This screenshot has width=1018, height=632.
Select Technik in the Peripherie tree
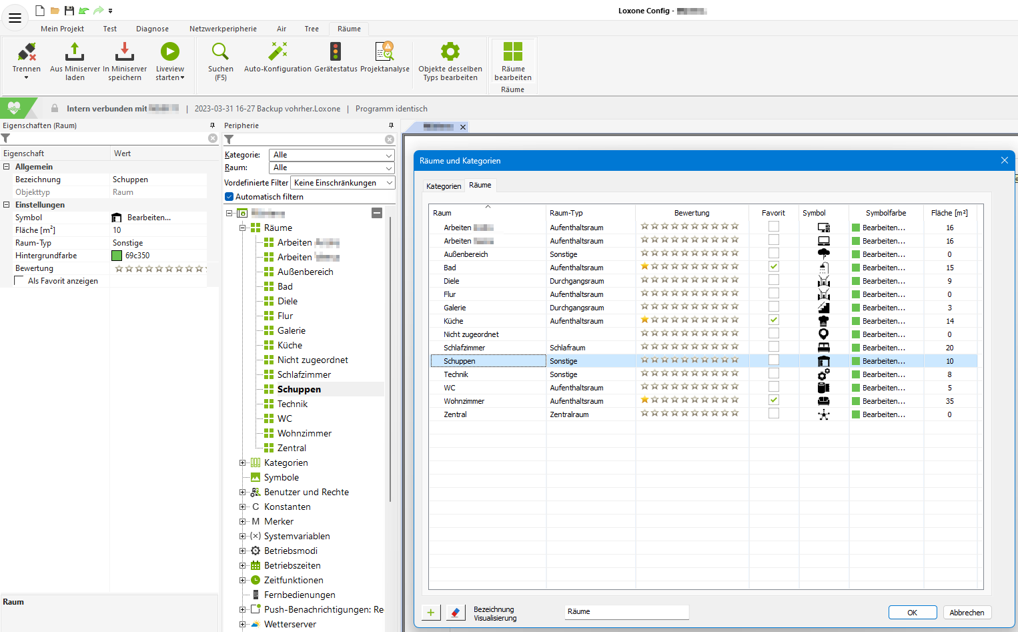(292, 404)
